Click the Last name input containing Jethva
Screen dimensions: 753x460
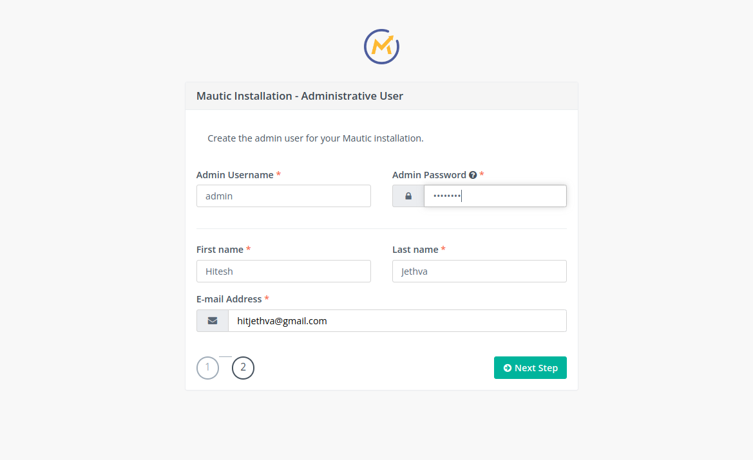coord(479,271)
